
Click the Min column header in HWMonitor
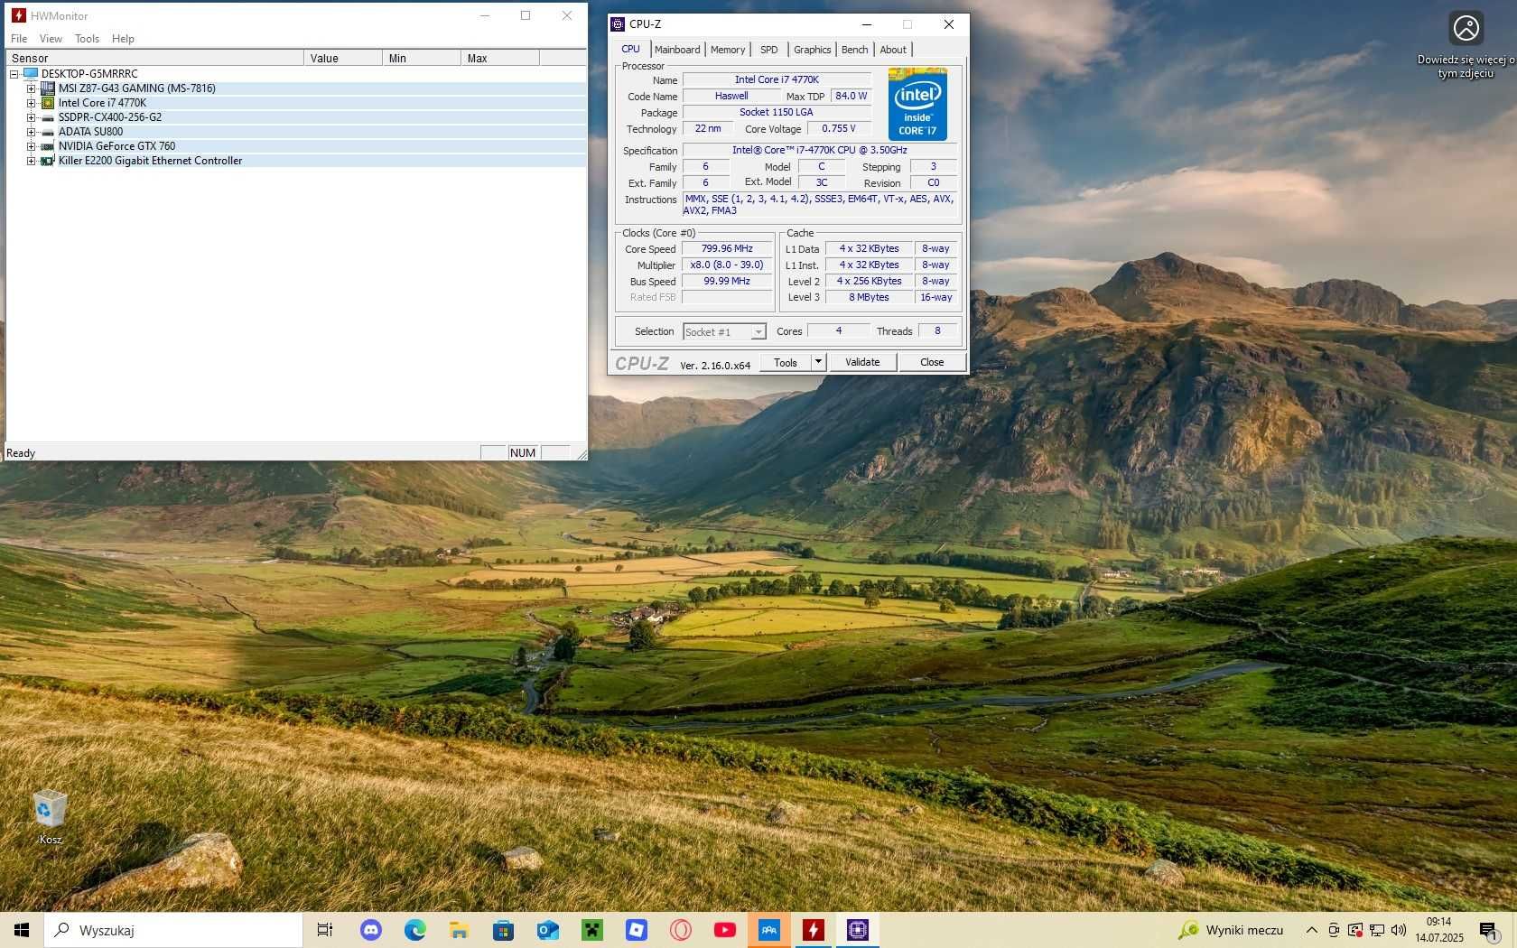[x=422, y=58]
